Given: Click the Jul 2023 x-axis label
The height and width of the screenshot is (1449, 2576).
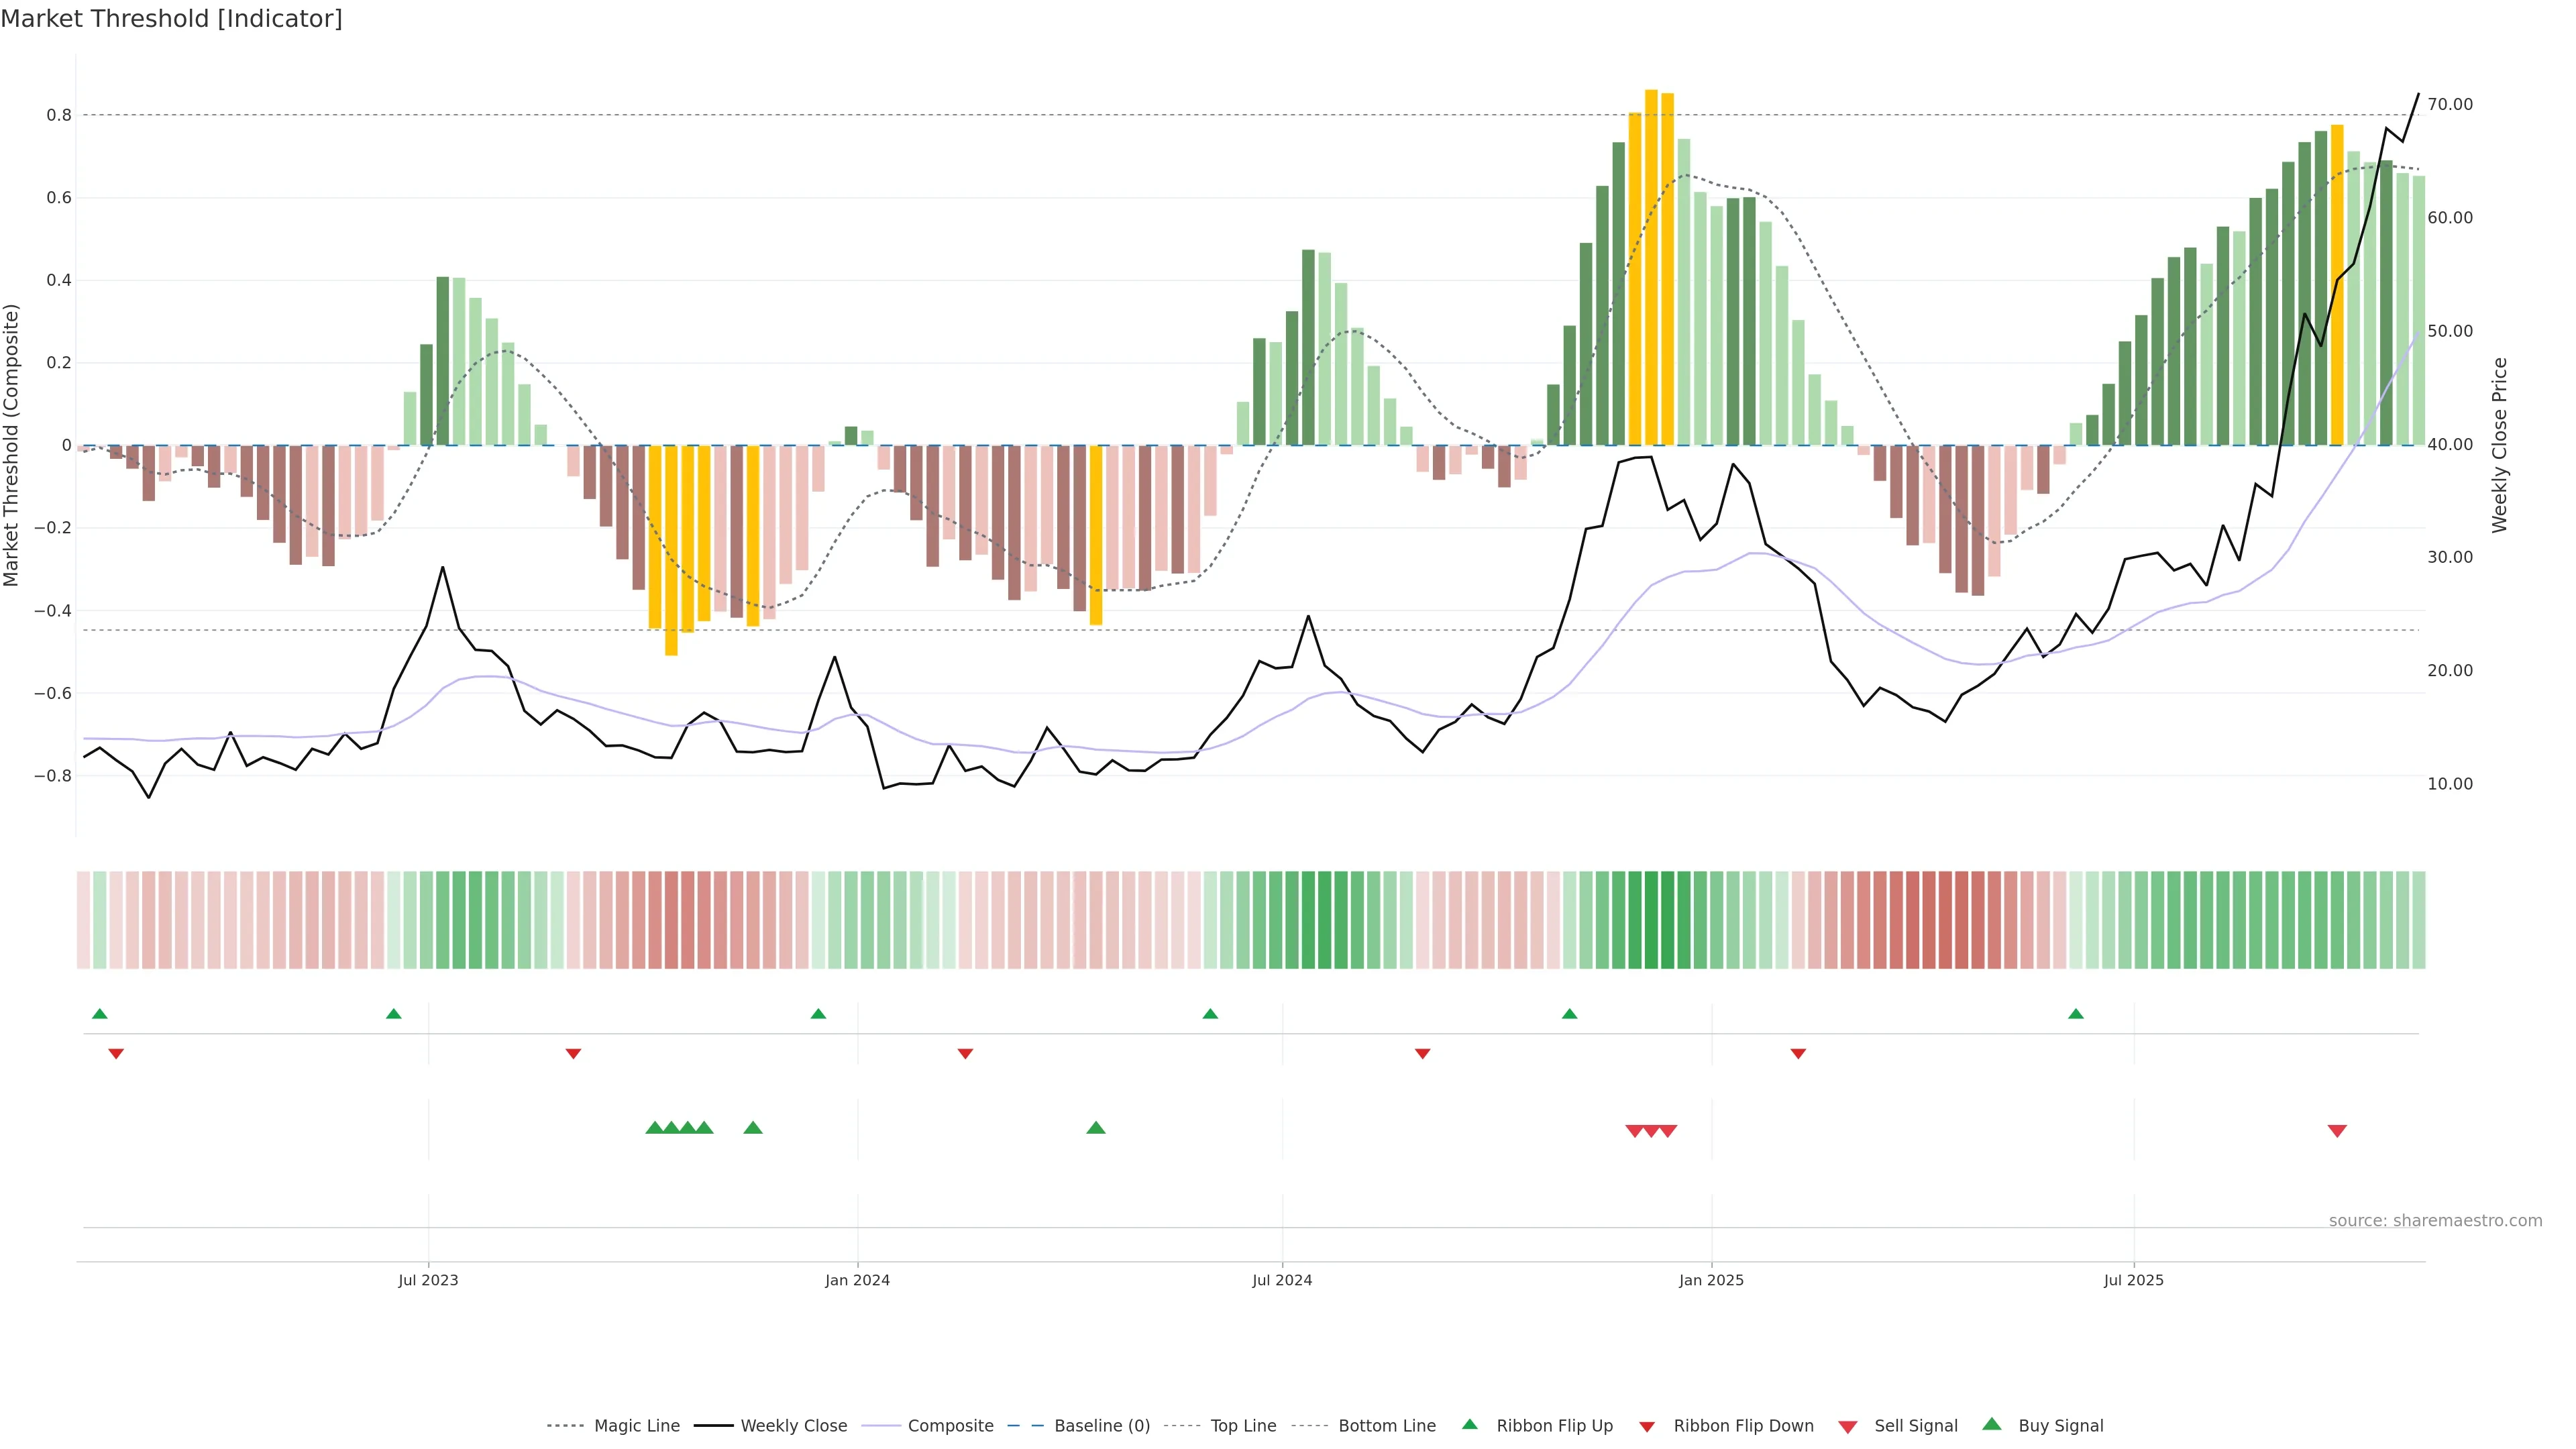Looking at the screenshot, I should [428, 1280].
